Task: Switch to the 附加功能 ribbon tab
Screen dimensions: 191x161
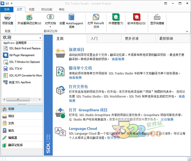Action: (47, 9)
